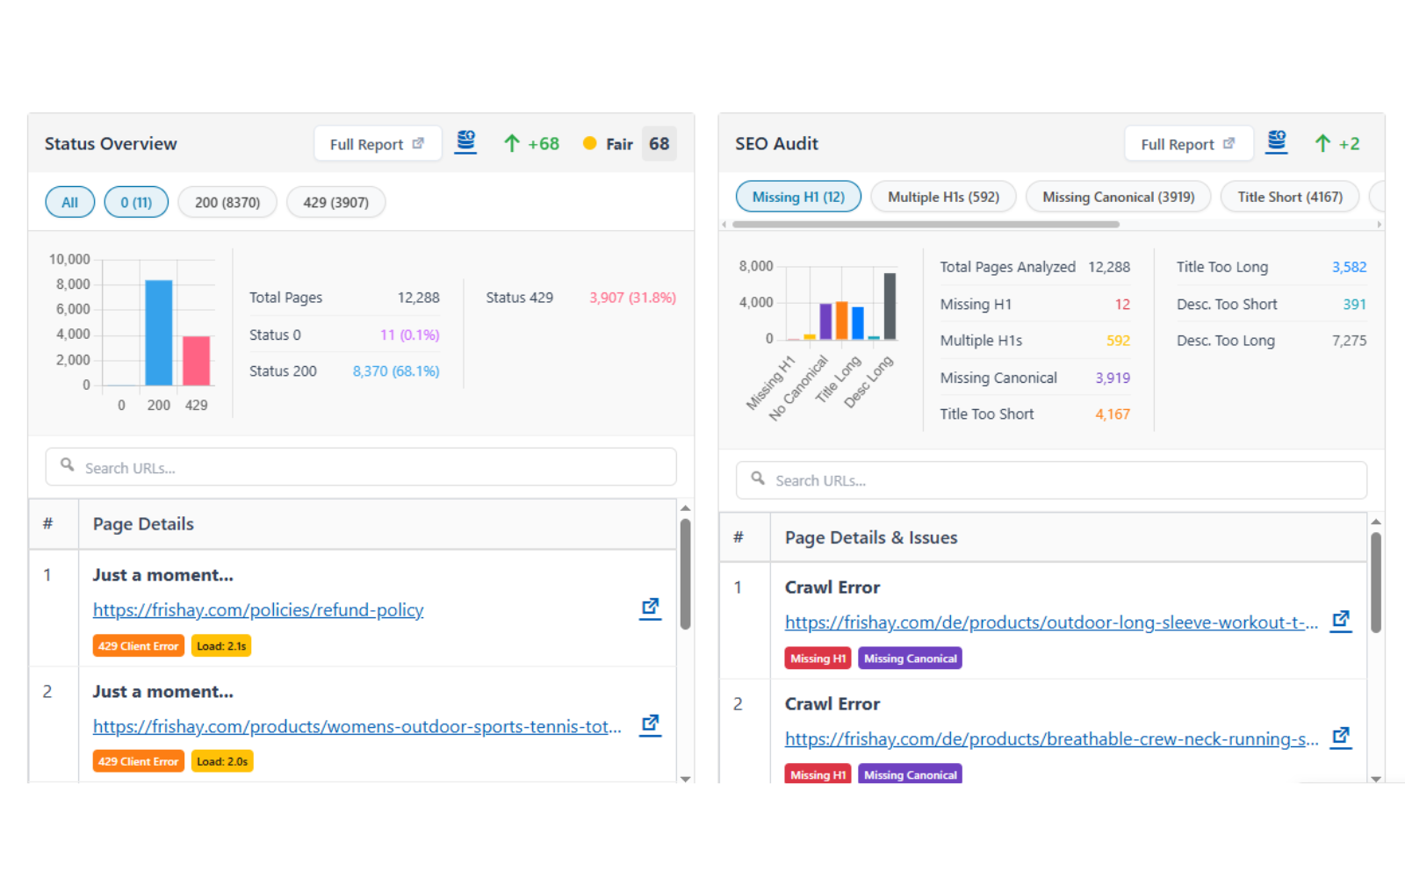The height and width of the screenshot is (878, 1405).
Task: Enable the 429 (3907) status filter
Action: coord(335,202)
